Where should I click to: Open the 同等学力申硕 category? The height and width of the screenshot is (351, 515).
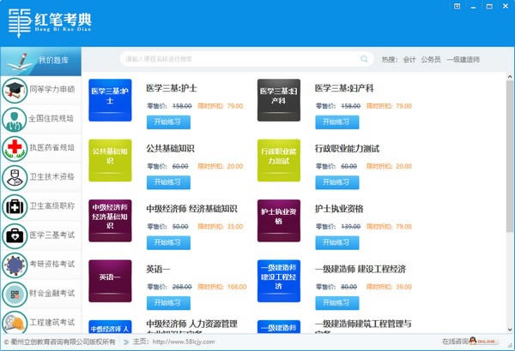(41, 89)
